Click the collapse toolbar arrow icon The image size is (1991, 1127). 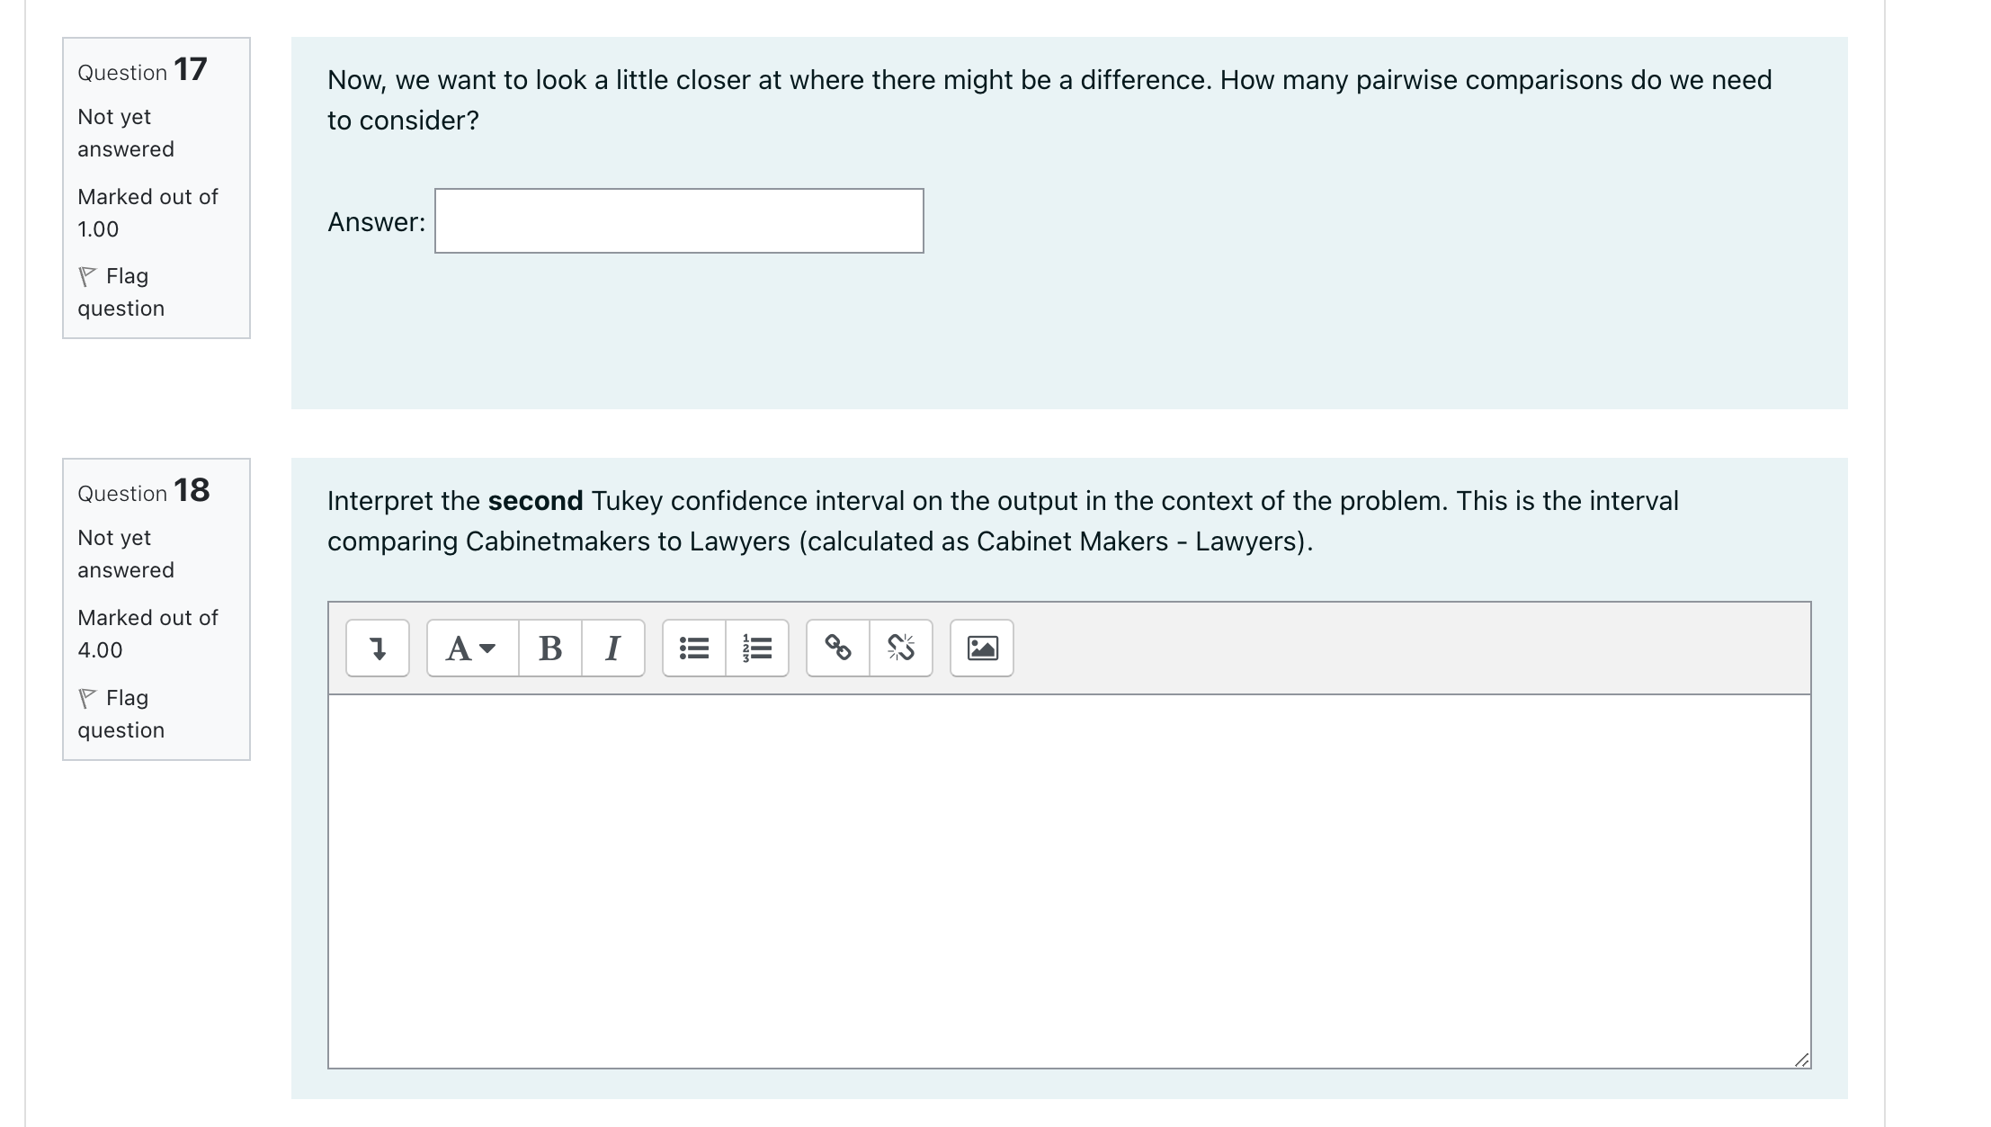coord(378,648)
